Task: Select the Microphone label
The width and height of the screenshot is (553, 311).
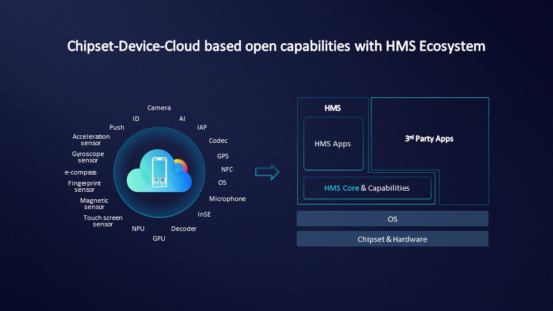Action: click(x=227, y=199)
